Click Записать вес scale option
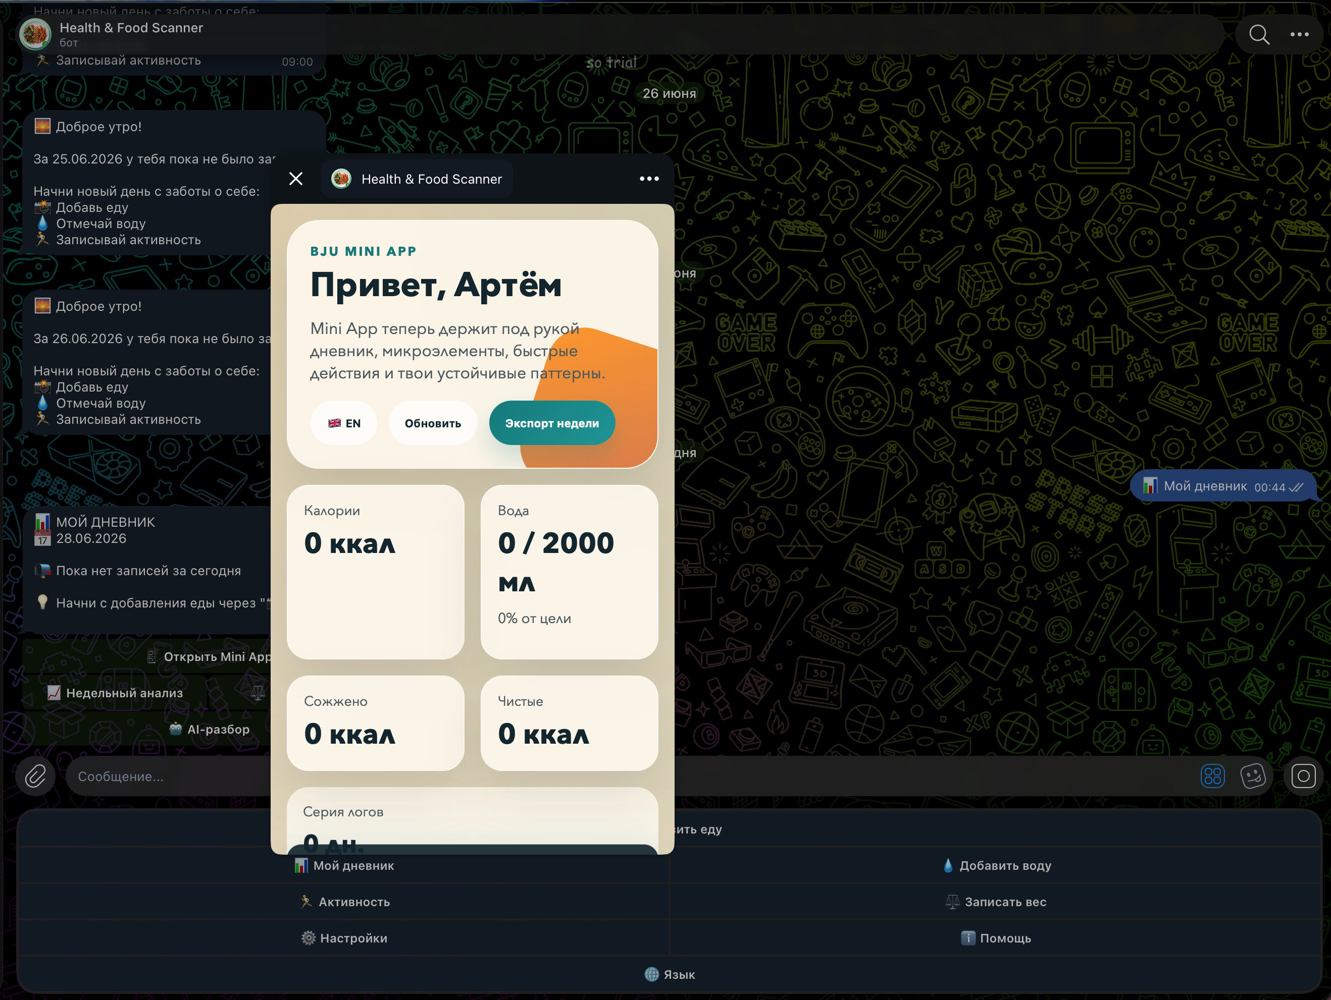 click(996, 902)
